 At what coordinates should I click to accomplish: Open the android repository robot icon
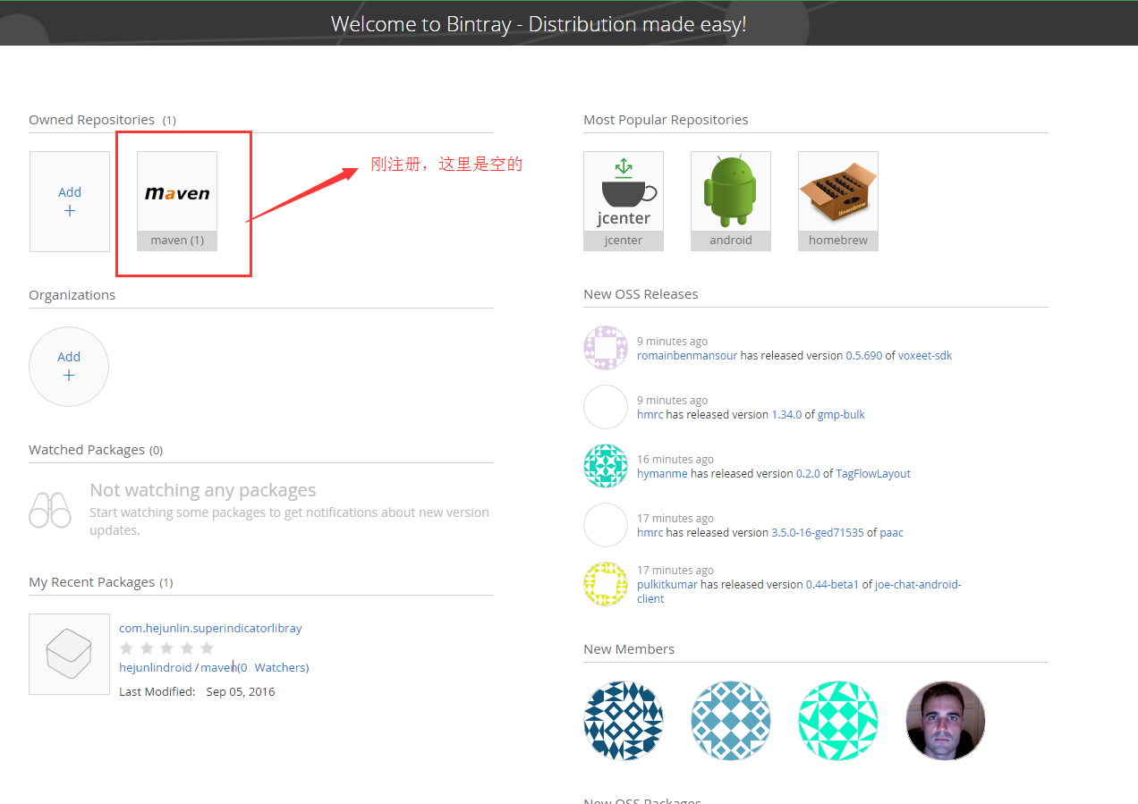tap(731, 191)
